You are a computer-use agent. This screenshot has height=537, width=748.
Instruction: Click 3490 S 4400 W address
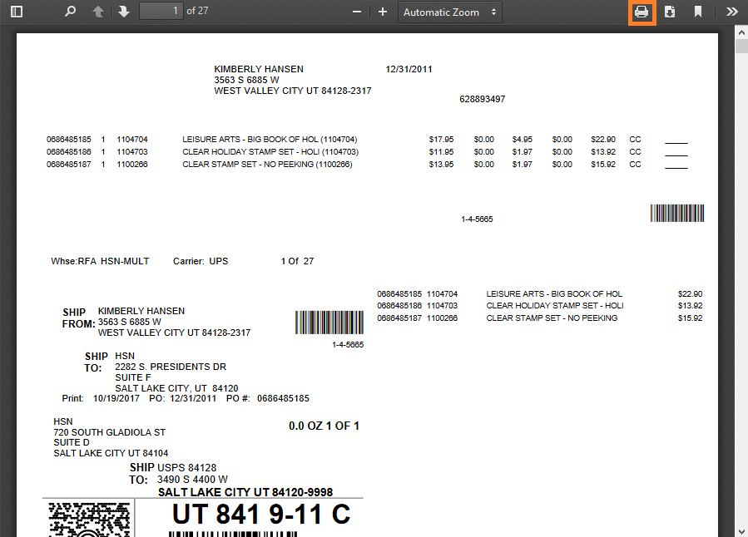click(192, 480)
